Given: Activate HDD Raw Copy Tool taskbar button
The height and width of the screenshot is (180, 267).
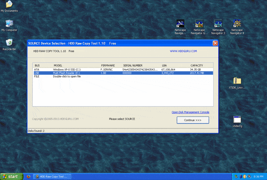Looking at the screenshot, I should pos(52,176).
